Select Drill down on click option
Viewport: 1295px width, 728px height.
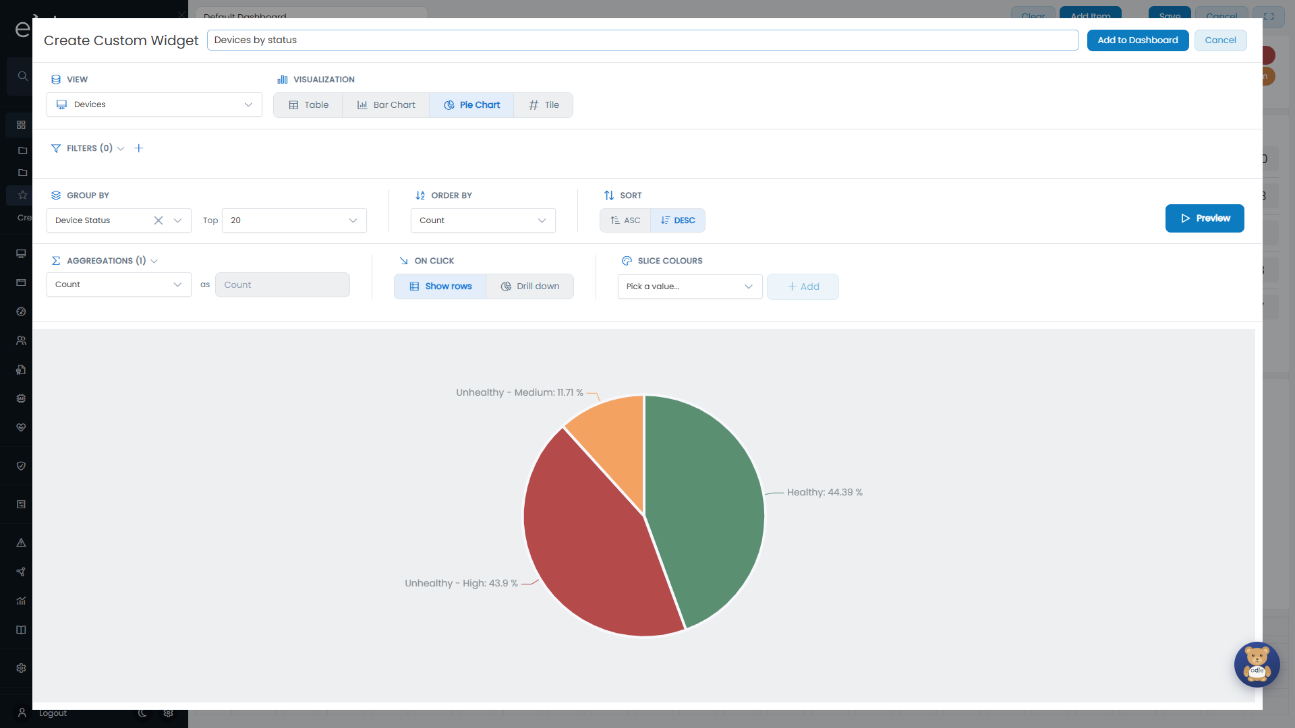point(530,286)
